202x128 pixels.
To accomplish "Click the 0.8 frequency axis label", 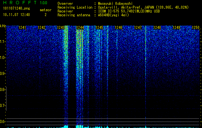I will [x=3, y=90].
